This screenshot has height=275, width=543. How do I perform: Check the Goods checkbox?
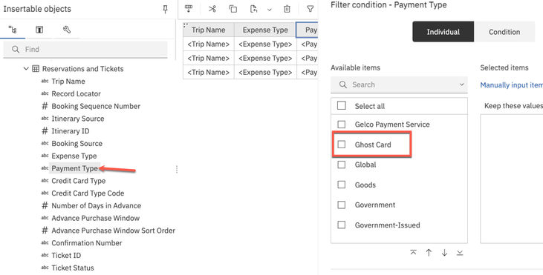342,185
